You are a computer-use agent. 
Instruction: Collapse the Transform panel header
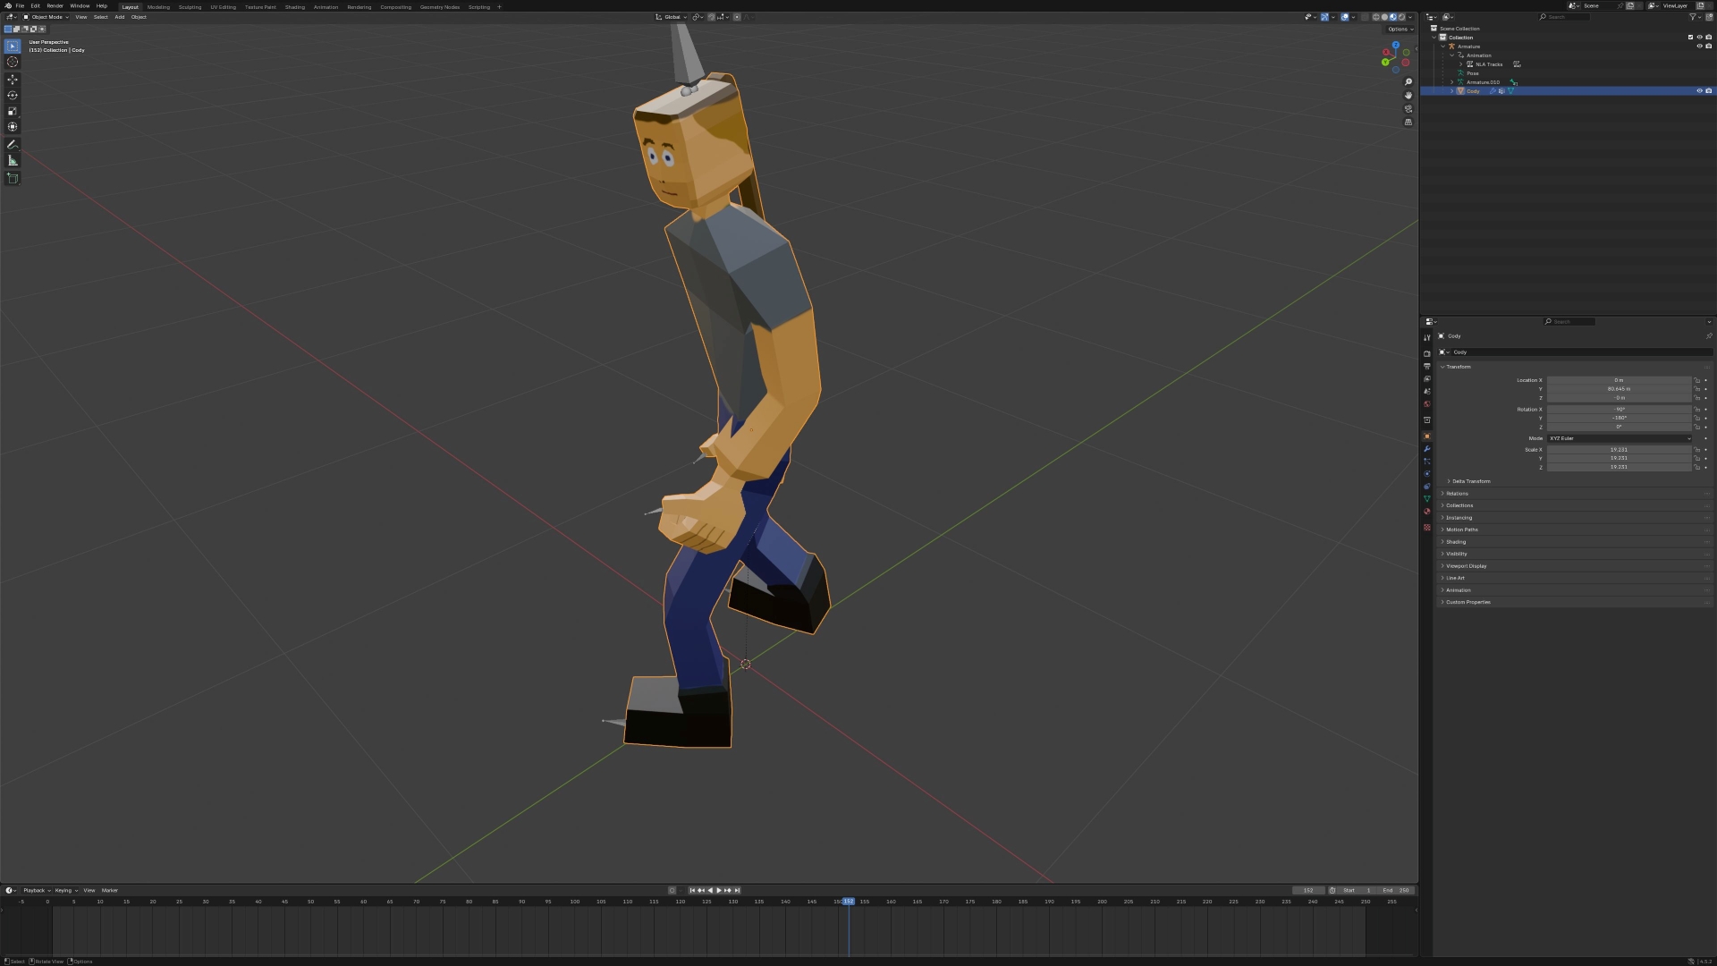[1458, 367]
